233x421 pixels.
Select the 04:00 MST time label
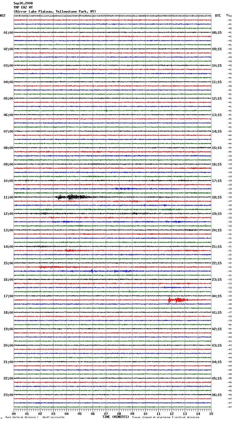point(8,82)
